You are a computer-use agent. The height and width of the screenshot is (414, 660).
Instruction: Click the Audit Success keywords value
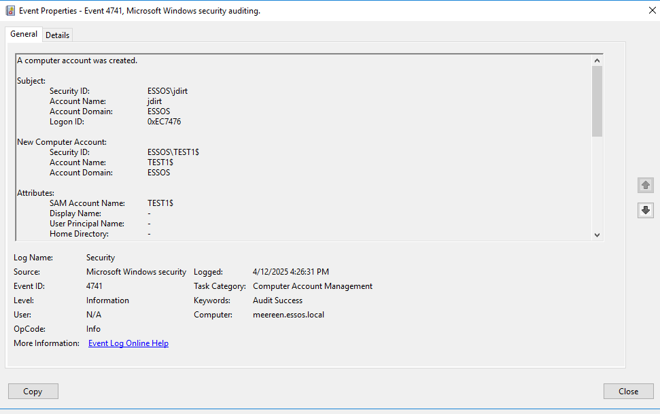click(x=278, y=300)
